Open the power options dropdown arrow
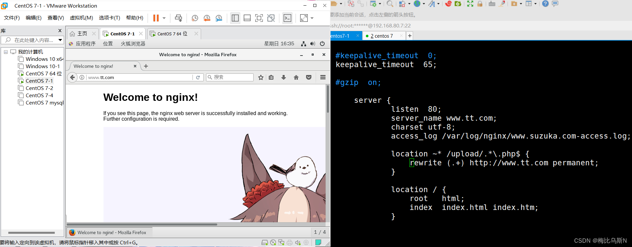Screen dimensions: 632x247 [164, 18]
